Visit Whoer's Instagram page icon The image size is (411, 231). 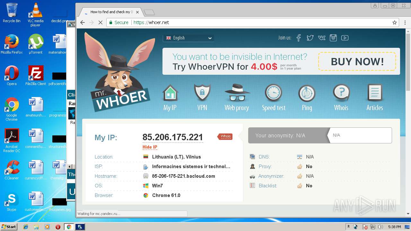pyautogui.click(x=333, y=38)
